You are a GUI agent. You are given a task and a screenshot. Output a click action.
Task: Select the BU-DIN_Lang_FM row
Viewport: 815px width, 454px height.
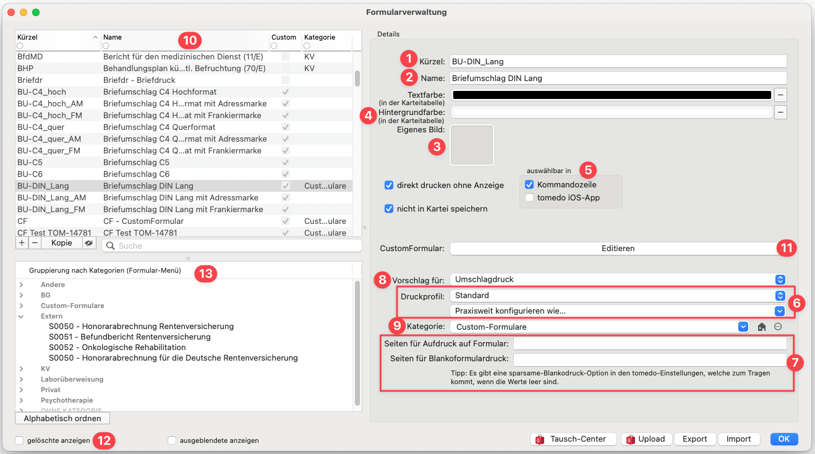tap(184, 209)
